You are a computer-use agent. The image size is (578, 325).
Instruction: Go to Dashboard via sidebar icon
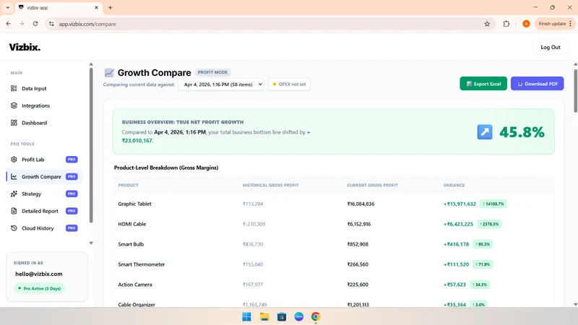[x=14, y=123]
